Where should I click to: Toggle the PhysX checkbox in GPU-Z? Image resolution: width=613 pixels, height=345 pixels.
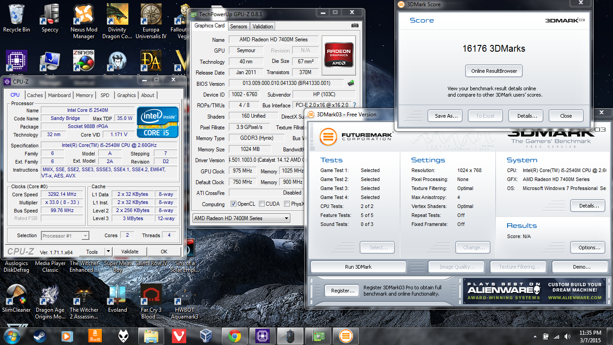(x=287, y=204)
